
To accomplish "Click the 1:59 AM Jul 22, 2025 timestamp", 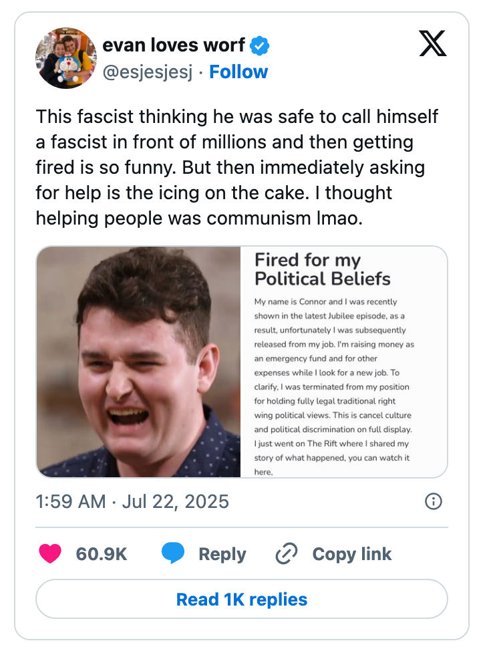I will pos(132,501).
